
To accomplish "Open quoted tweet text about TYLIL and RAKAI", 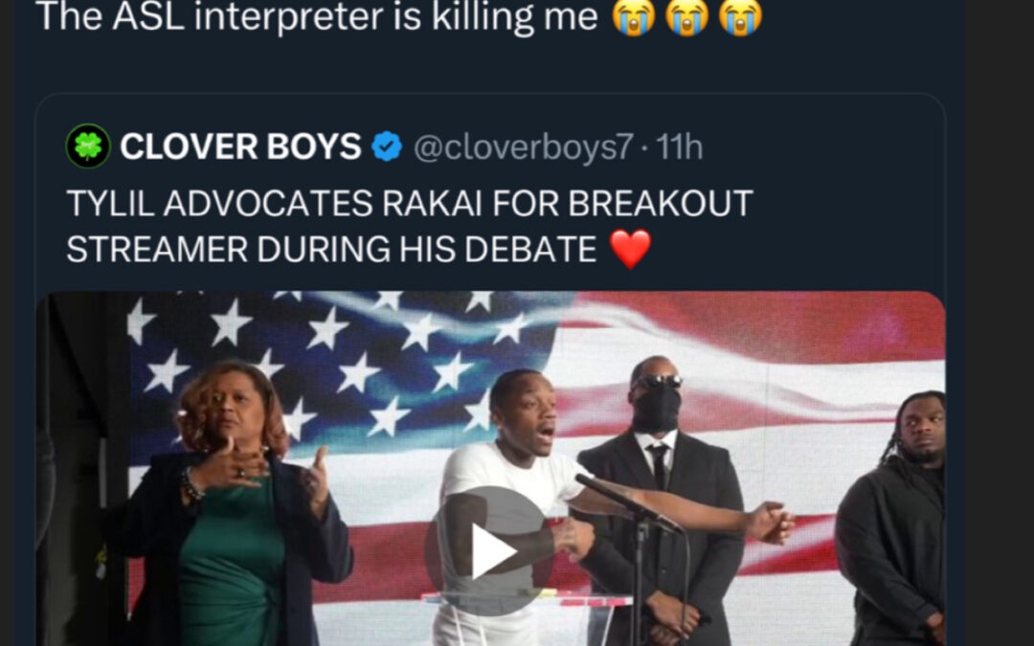I will click(x=410, y=226).
